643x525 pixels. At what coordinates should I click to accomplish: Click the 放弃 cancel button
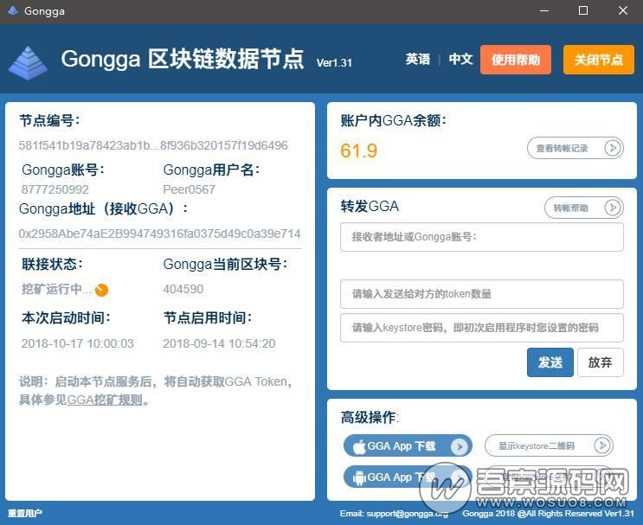click(600, 362)
